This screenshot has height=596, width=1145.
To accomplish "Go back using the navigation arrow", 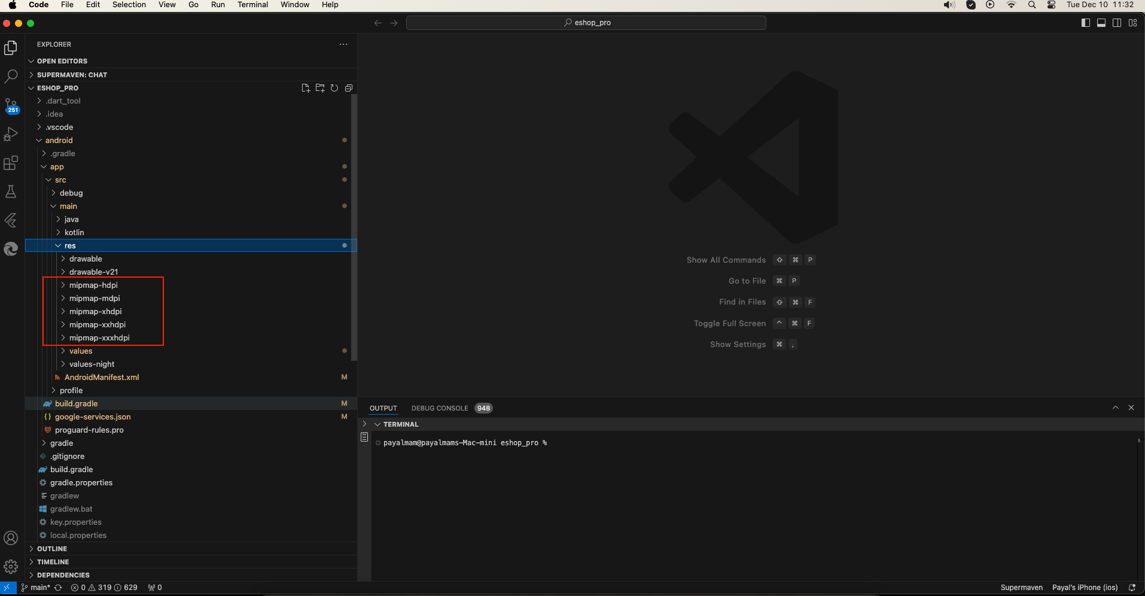I will click(378, 23).
